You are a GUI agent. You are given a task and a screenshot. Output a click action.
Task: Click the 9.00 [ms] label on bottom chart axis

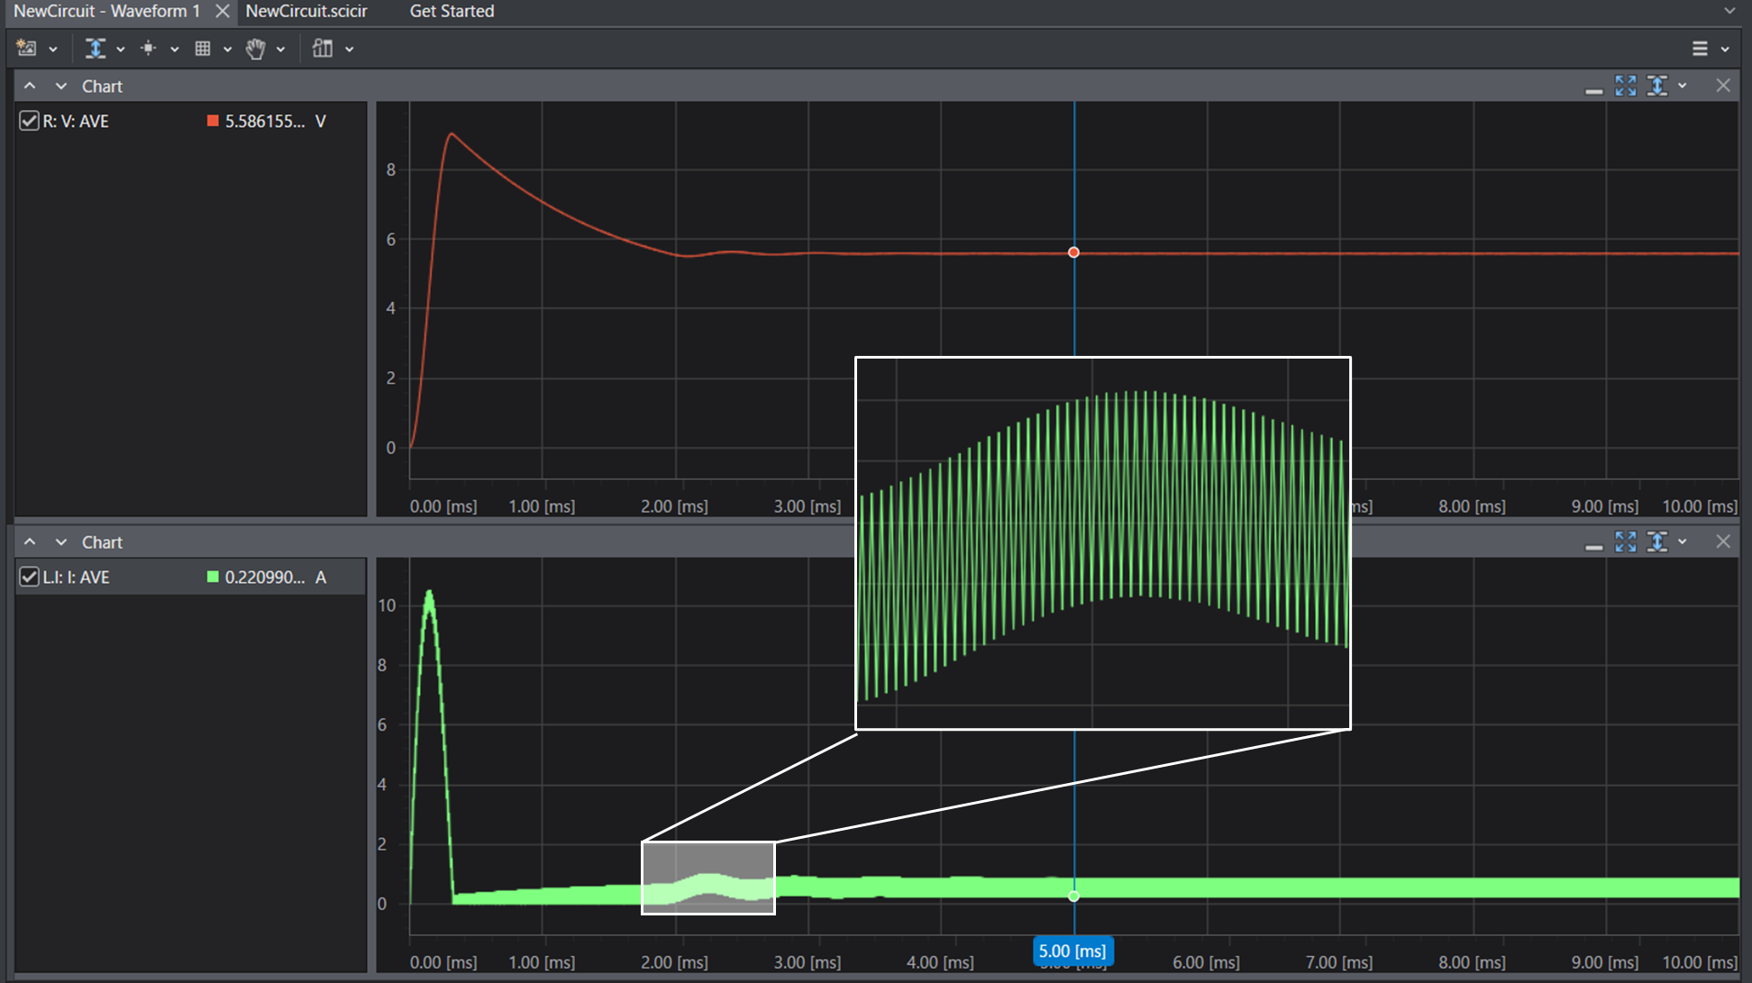click(1605, 962)
